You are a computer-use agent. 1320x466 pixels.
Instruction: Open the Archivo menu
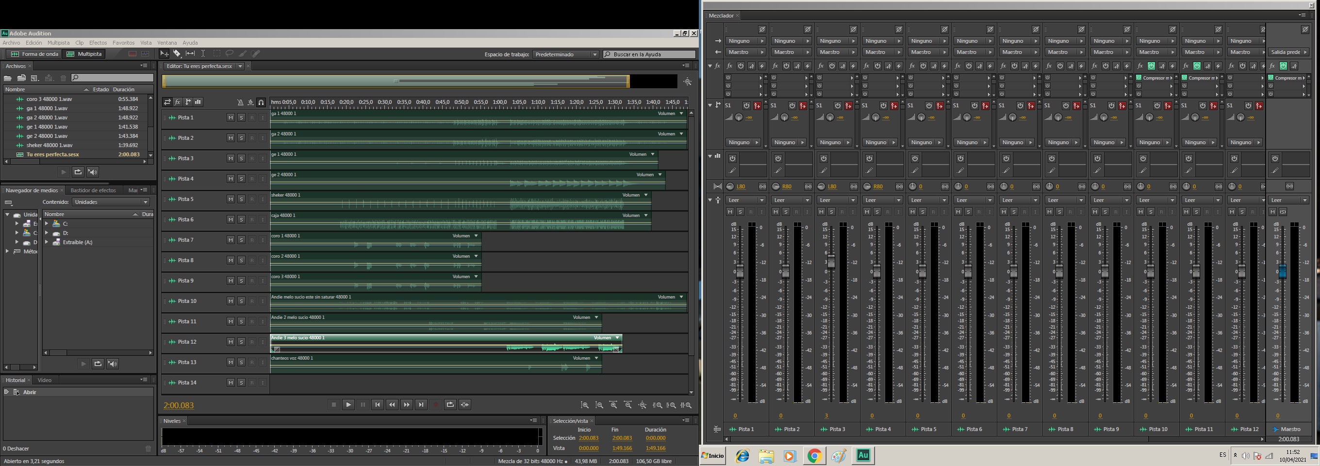tap(11, 43)
